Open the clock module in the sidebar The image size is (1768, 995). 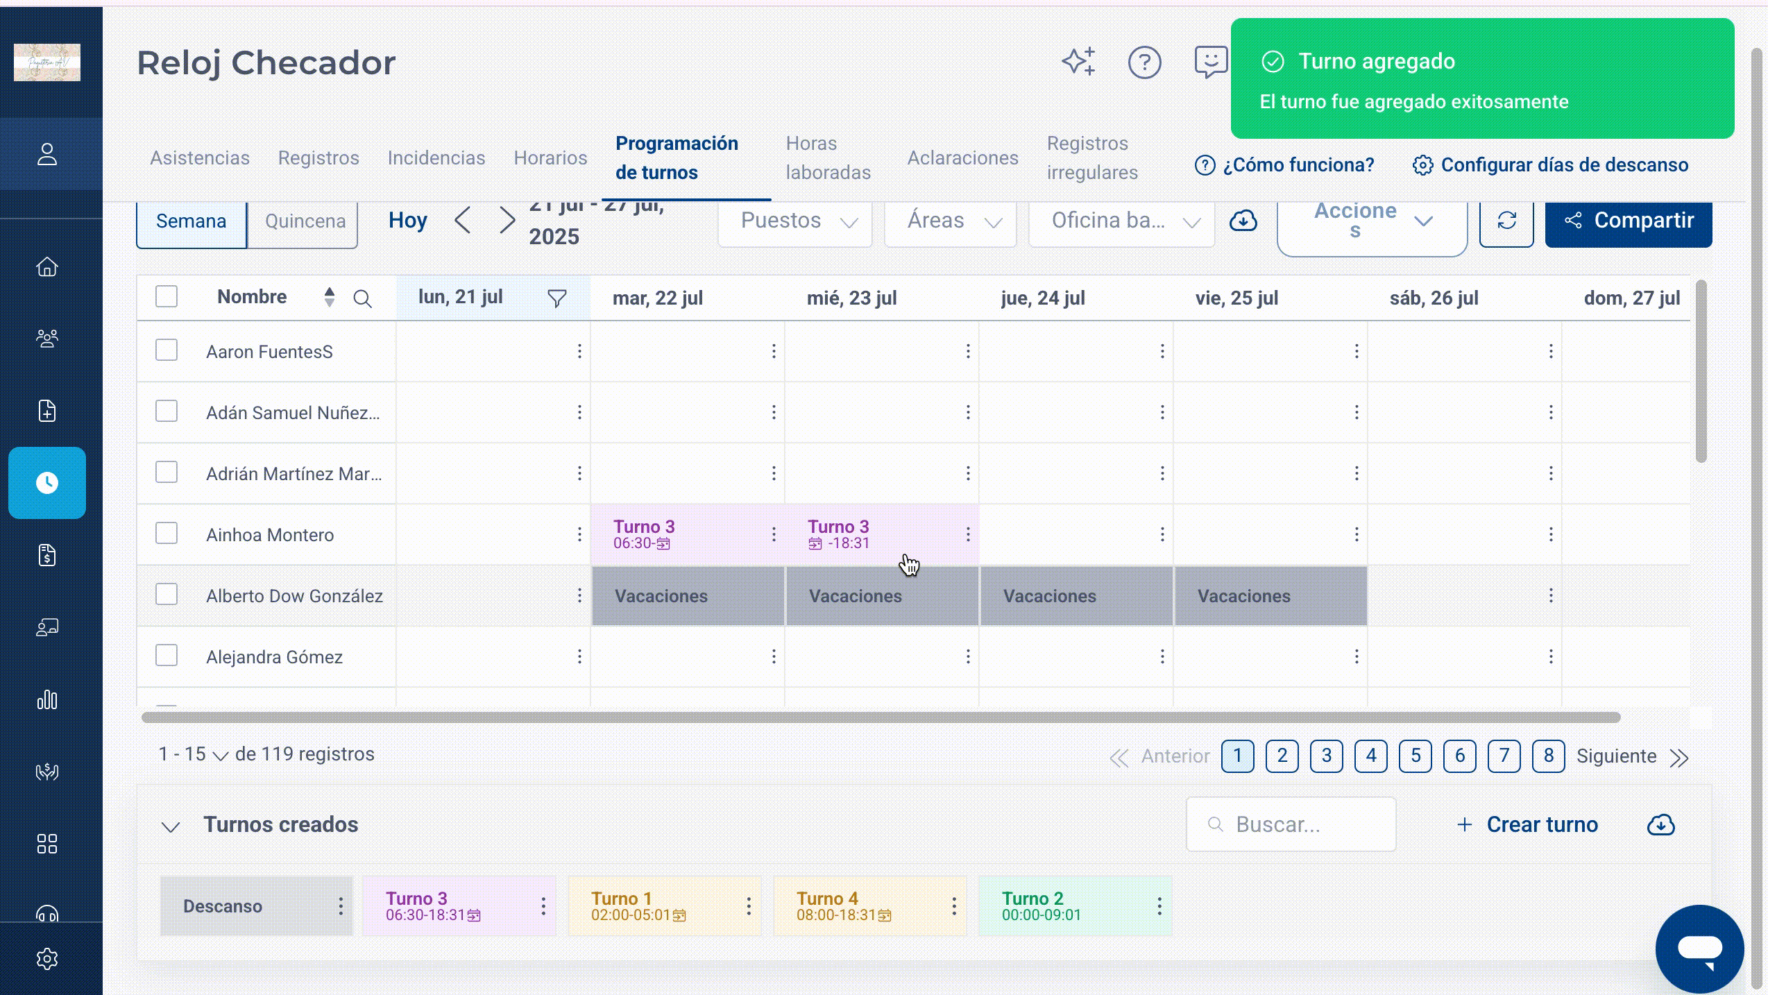point(47,483)
